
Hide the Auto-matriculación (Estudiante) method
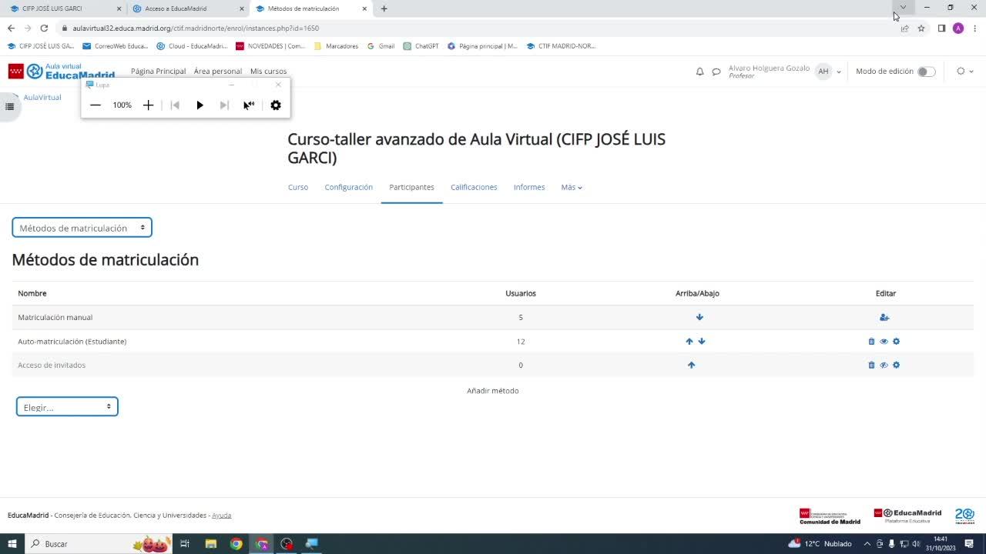884,342
